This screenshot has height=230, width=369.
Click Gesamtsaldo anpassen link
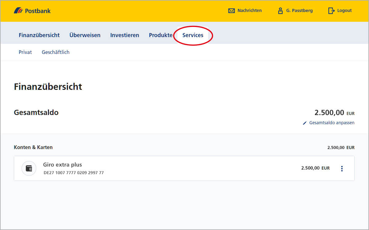click(x=332, y=123)
